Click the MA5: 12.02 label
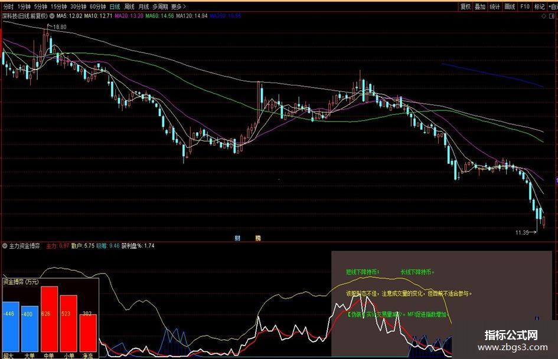The image size is (558, 359). click(70, 16)
